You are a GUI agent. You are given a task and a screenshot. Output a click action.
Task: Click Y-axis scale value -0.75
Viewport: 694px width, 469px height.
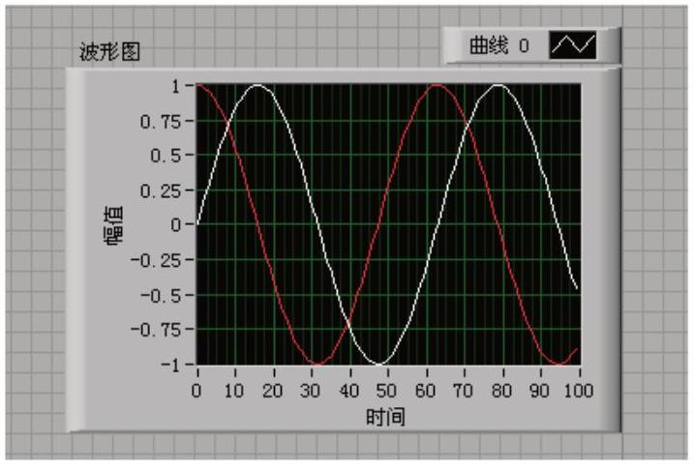point(156,330)
